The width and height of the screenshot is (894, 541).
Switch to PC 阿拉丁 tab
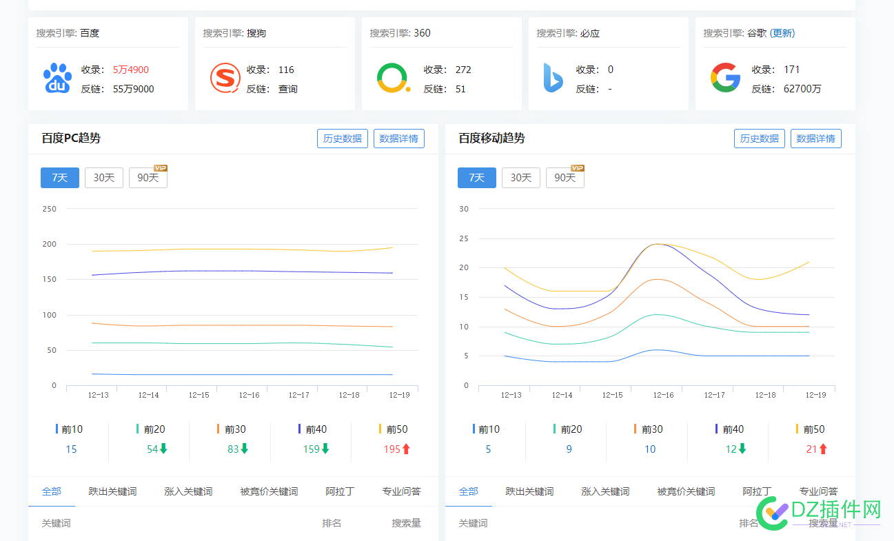tap(340, 491)
